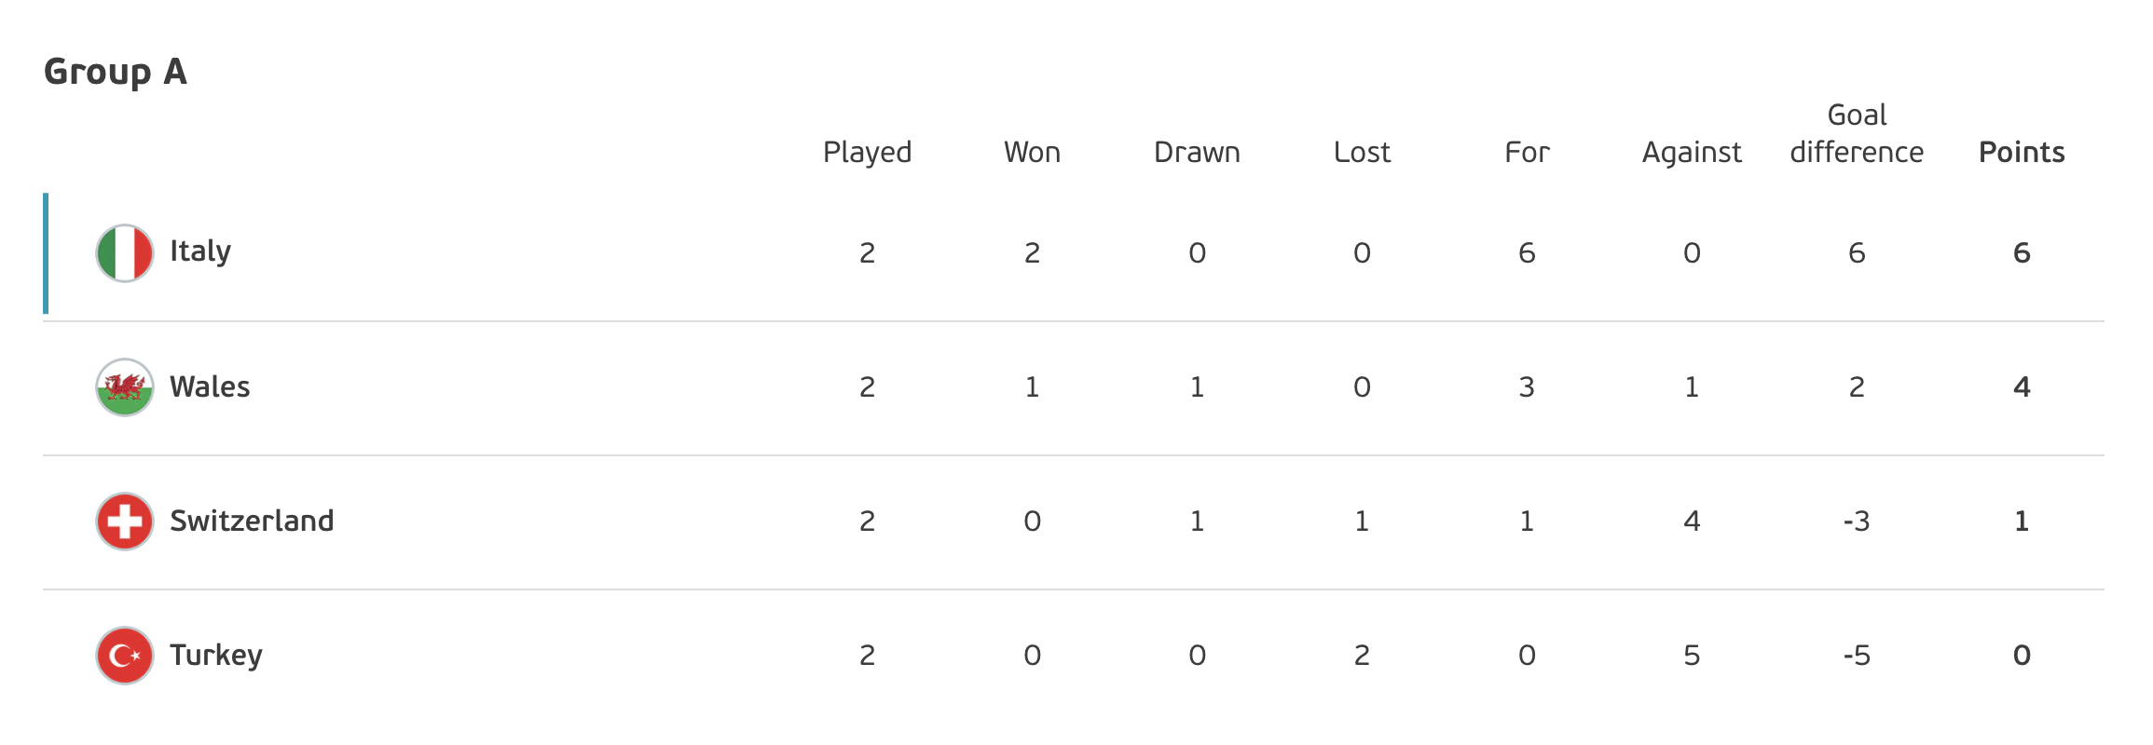Image resolution: width=2153 pixels, height=745 pixels.
Task: Click the Group A heading
Action: tap(116, 72)
